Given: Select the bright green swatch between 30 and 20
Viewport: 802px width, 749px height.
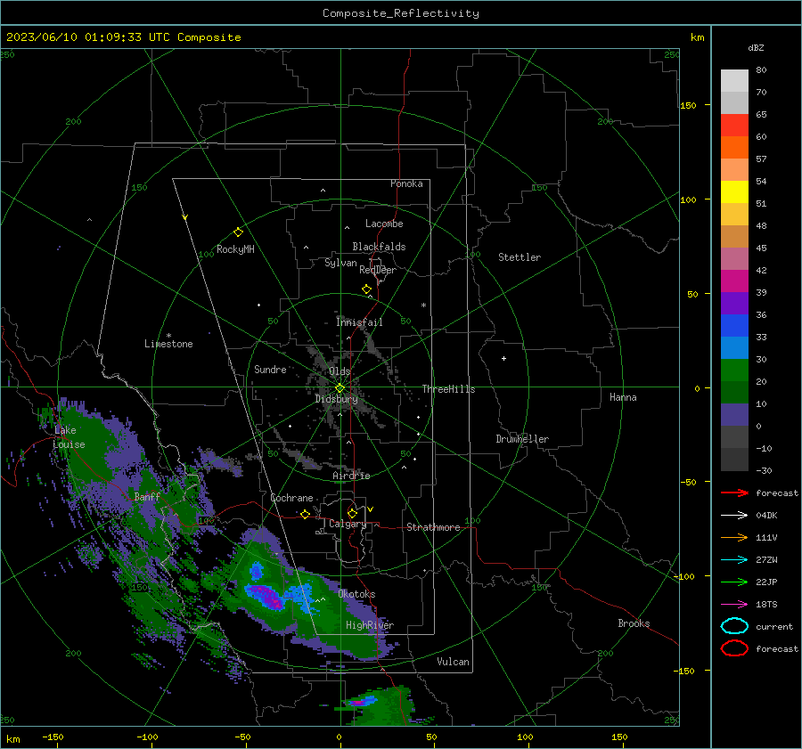Looking at the screenshot, I should coord(734,370).
